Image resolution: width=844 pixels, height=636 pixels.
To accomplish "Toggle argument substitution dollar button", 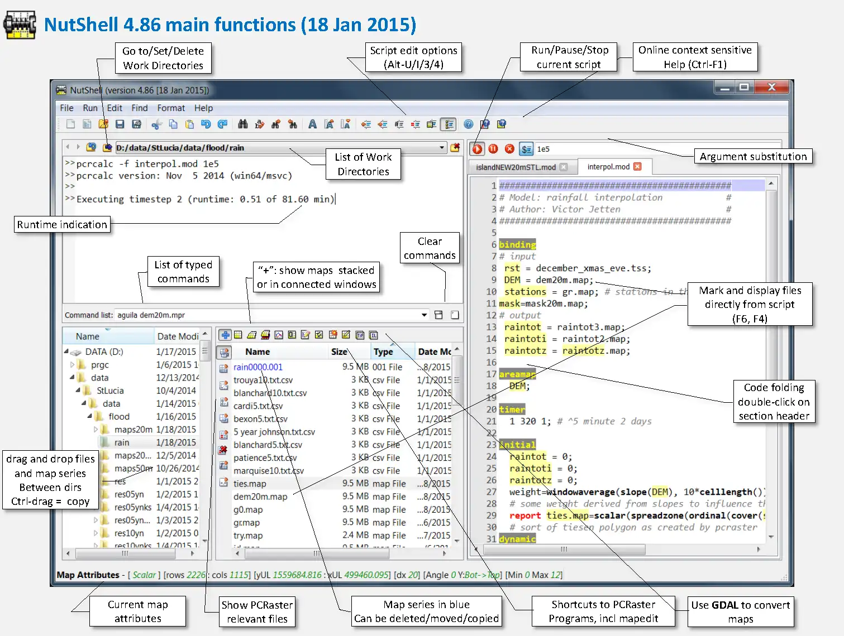I will coord(526,149).
